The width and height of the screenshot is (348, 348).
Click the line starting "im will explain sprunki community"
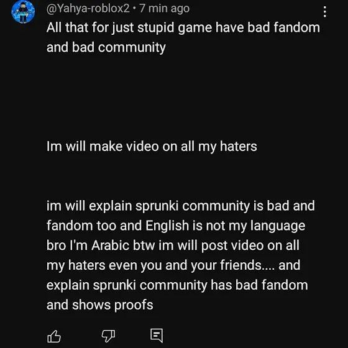[181, 206]
